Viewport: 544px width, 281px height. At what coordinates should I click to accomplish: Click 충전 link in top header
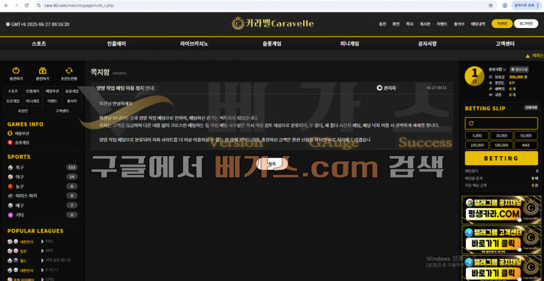(x=382, y=24)
